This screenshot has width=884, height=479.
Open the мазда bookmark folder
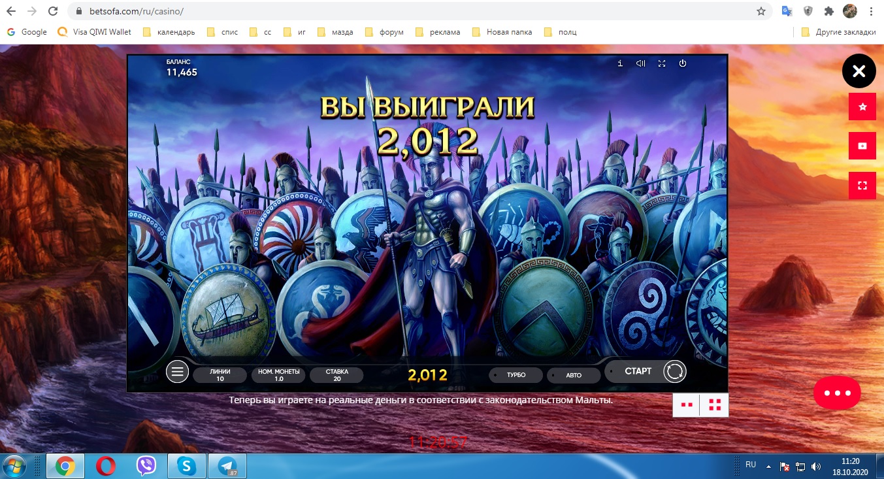[x=335, y=32]
